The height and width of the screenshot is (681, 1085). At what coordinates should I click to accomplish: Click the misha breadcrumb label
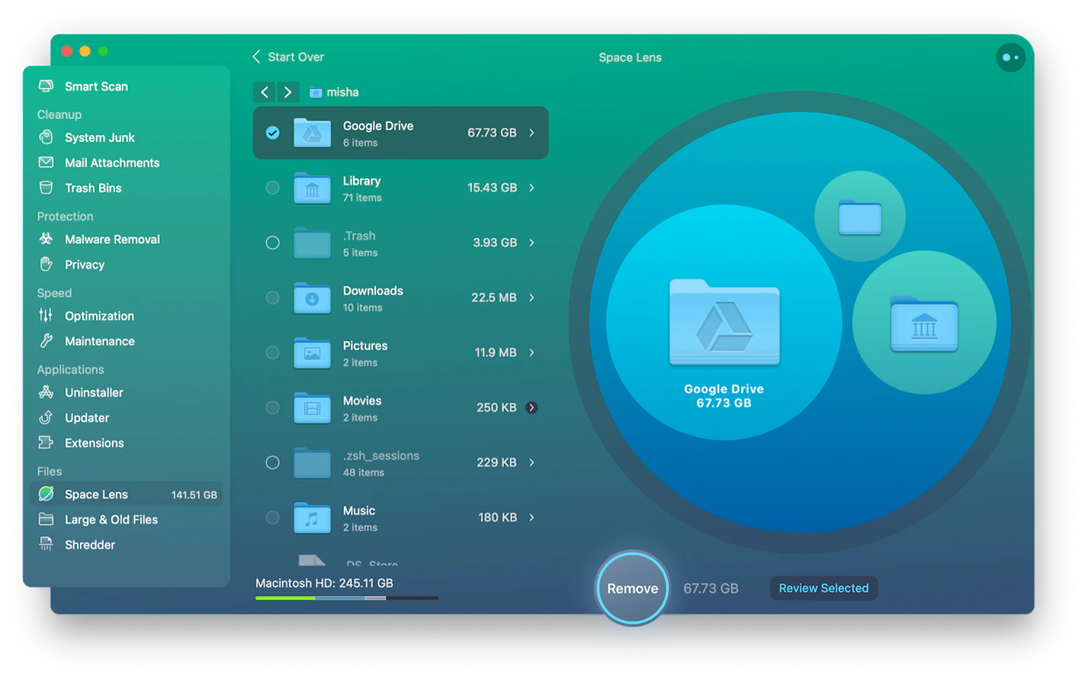[343, 92]
